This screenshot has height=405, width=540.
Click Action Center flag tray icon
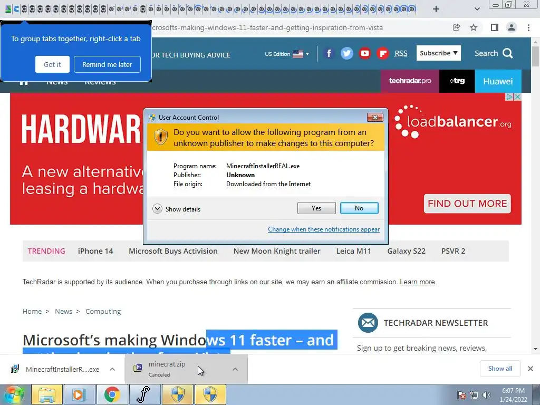tap(462, 394)
